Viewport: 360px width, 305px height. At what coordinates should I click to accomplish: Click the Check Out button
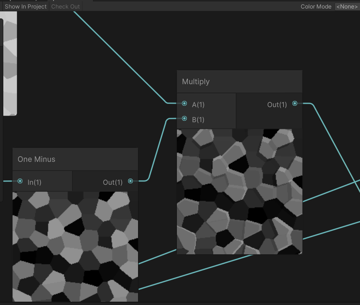[x=65, y=7]
